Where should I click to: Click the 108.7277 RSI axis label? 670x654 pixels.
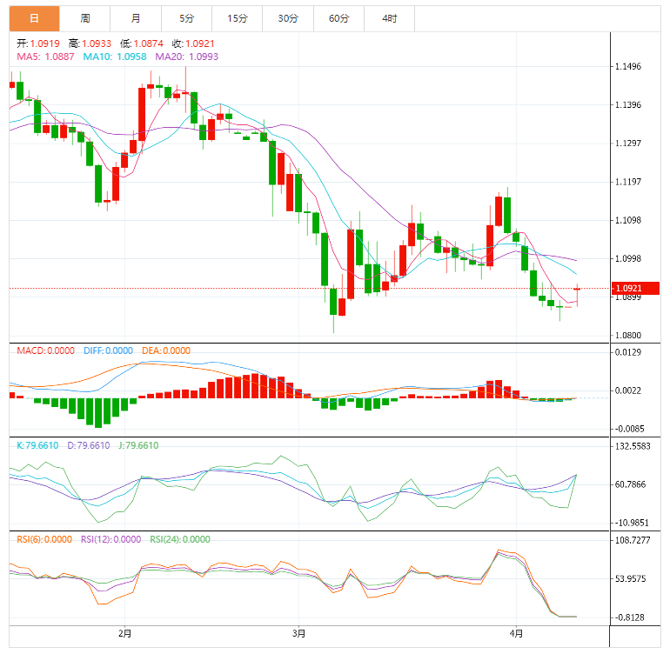tap(633, 540)
